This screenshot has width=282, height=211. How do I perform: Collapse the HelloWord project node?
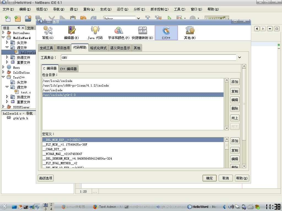(3, 37)
